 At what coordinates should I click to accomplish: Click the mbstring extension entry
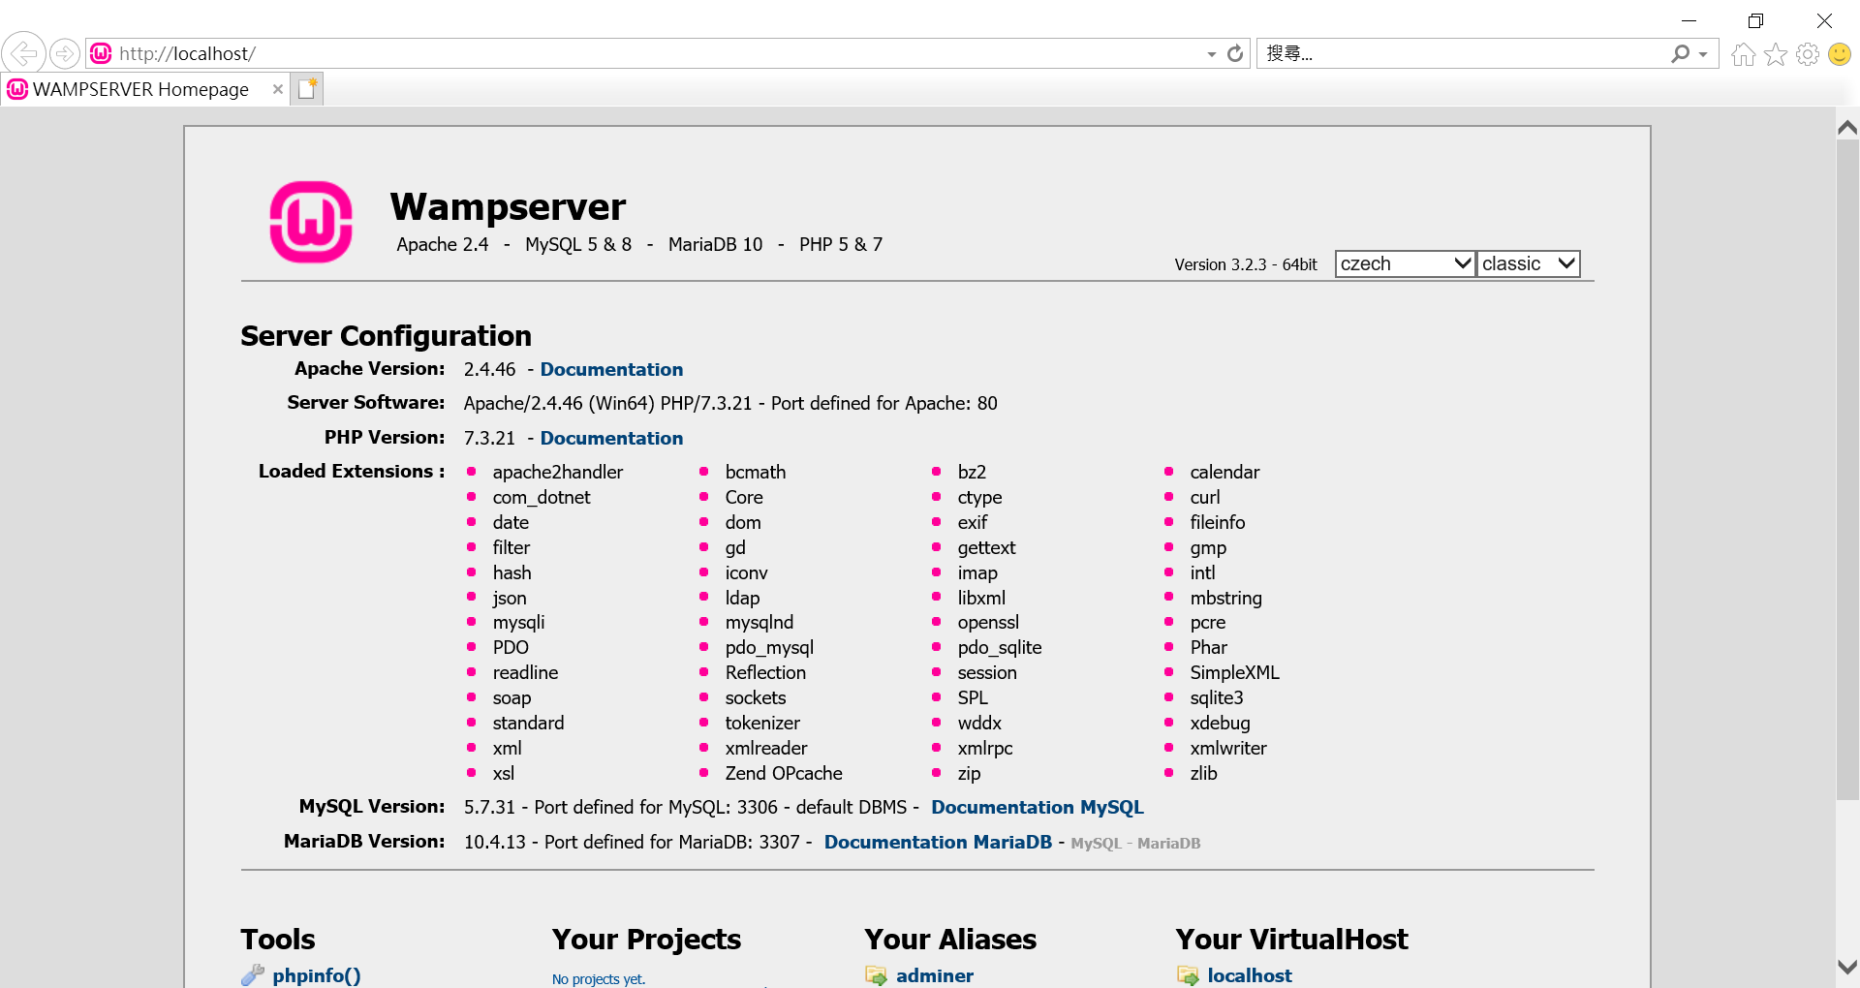click(x=1225, y=598)
